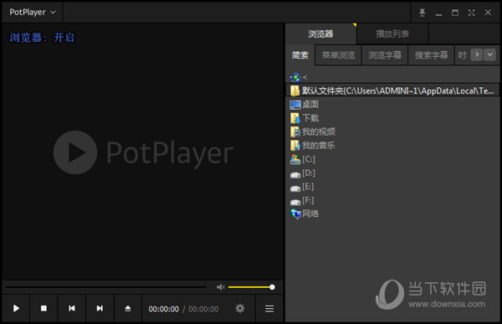This screenshot has width=502, height=324.
Task: Click the globe back navigation icon
Action: tap(295, 77)
